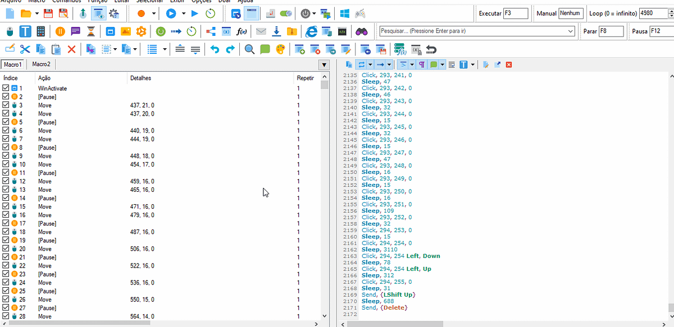The width and height of the screenshot is (674, 327).
Task: Insert a Text command using the T icon
Action: pyautogui.click(x=24, y=31)
